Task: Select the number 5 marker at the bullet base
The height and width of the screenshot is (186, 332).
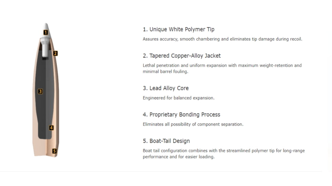Action: (x=54, y=151)
